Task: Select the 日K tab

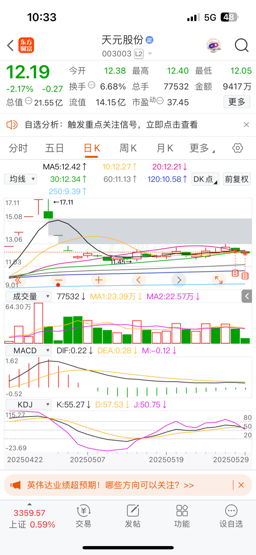Action: click(92, 148)
